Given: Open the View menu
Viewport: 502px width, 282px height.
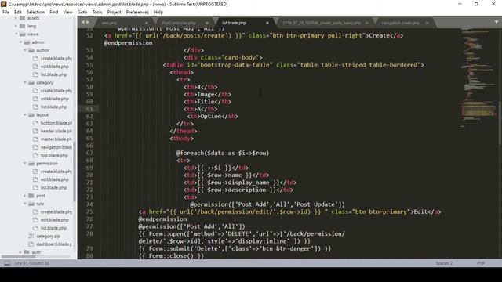Looking at the screenshot, I should pyautogui.click(x=68, y=13).
